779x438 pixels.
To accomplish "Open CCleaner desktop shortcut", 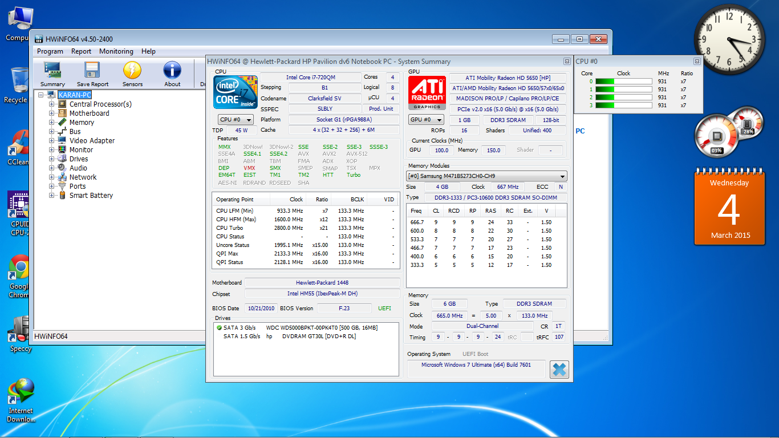I will point(17,148).
